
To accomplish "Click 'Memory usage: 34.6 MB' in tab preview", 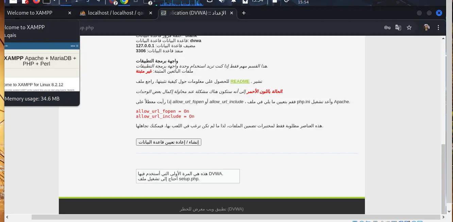I will (32, 99).
